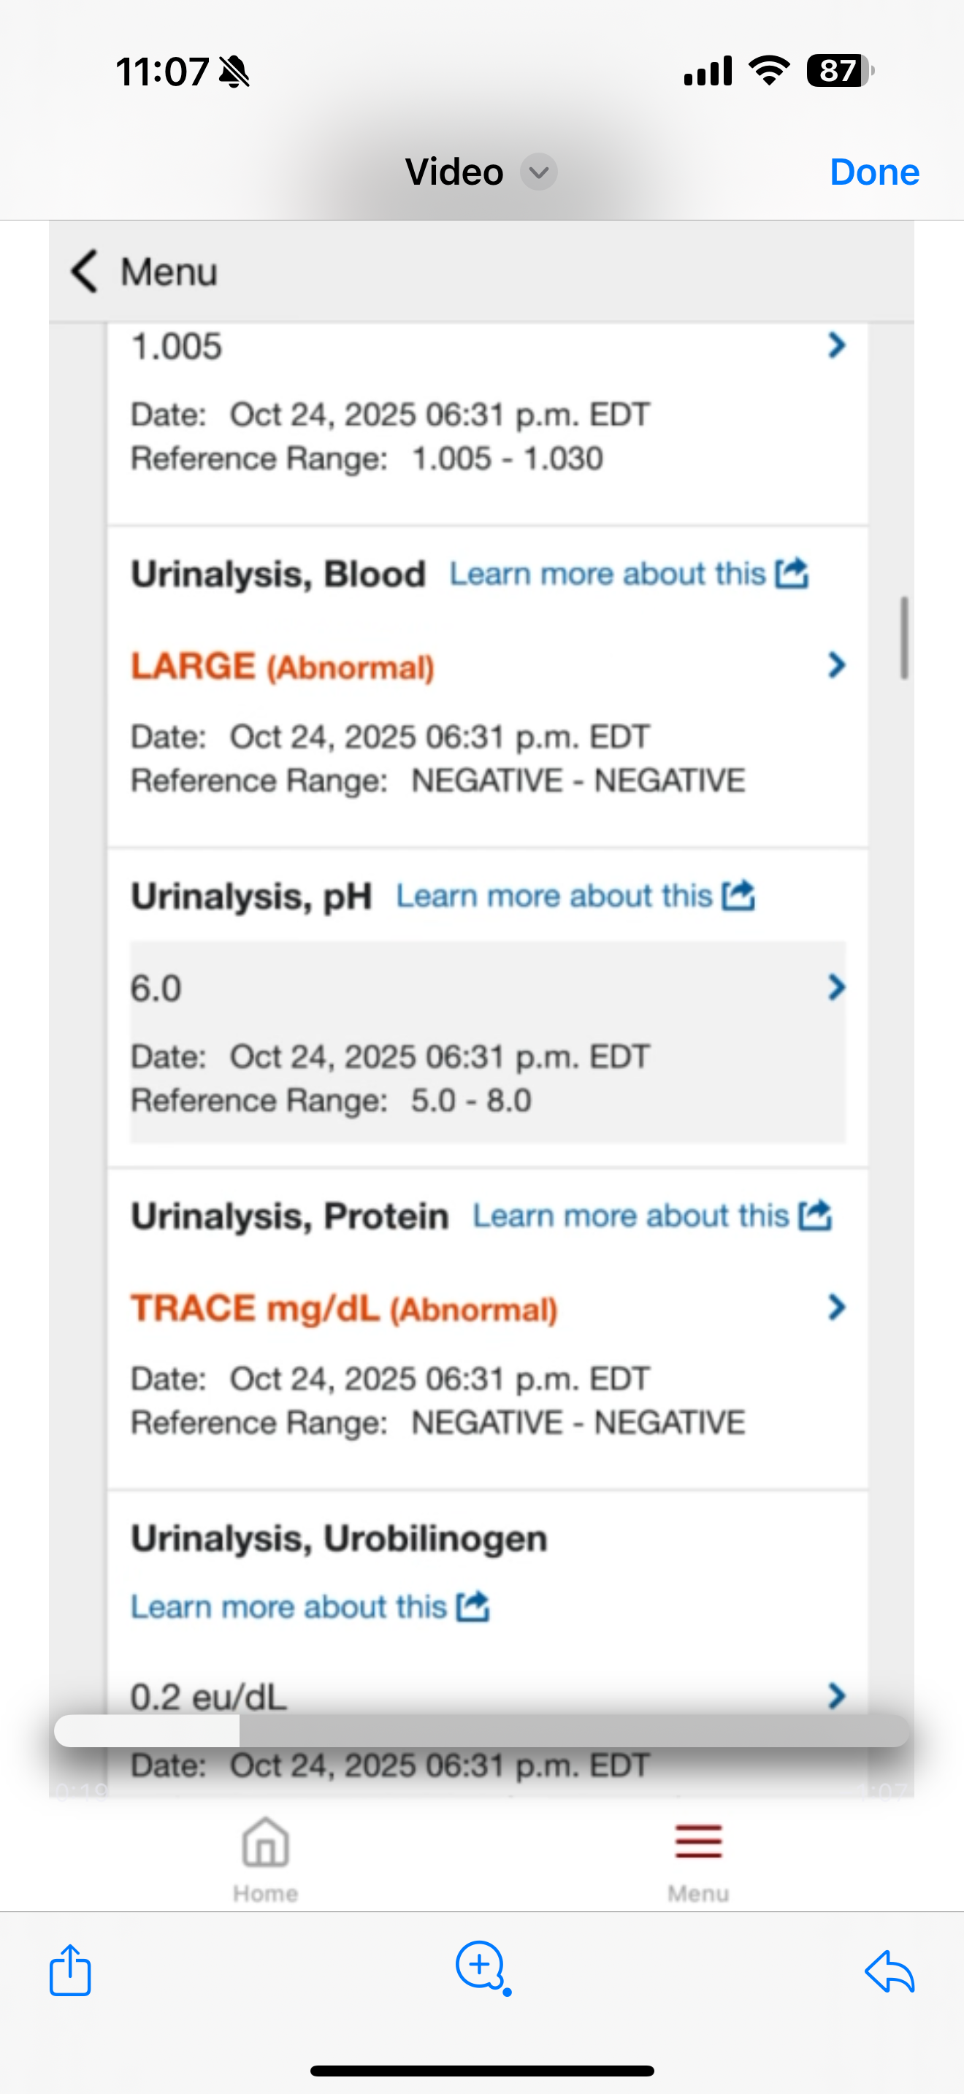Open external link icon next to Urinalysis, Protein

click(814, 1215)
